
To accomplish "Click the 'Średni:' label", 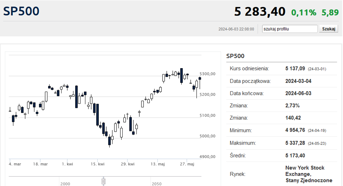I will coord(238,155).
